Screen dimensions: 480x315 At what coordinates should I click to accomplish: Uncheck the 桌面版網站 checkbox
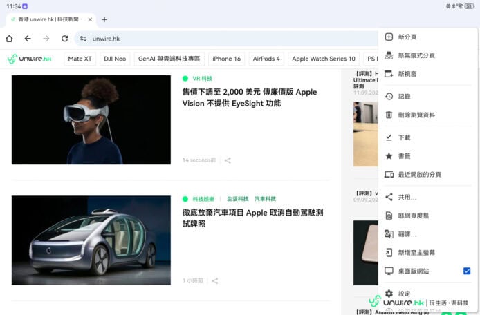tap(467, 271)
